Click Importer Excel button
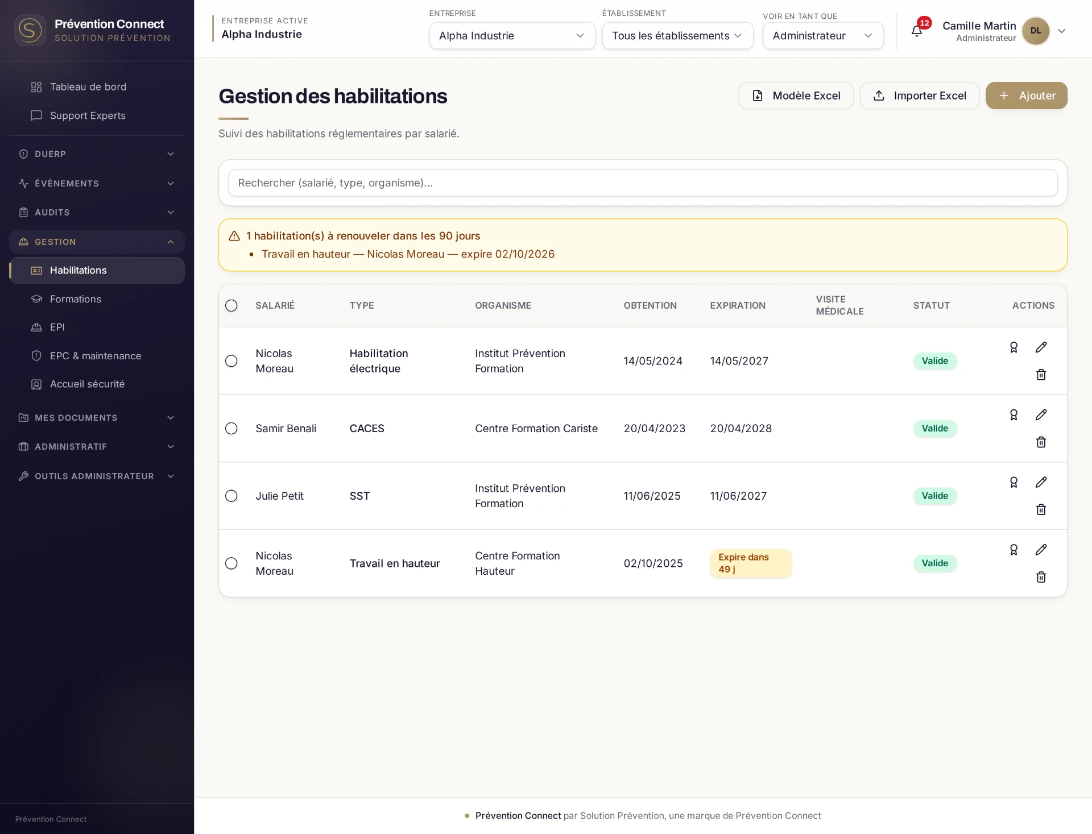Image resolution: width=1092 pixels, height=834 pixels. 919,96
